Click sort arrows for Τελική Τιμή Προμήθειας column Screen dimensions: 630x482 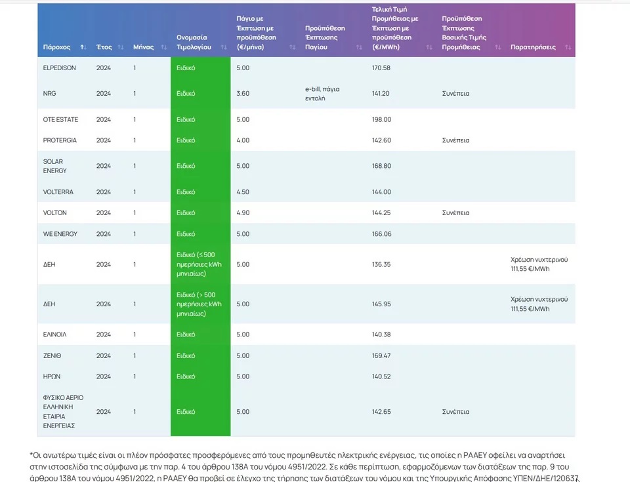tap(429, 47)
